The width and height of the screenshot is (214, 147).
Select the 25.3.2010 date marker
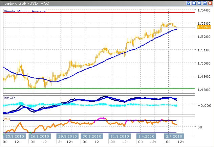coord(14,136)
